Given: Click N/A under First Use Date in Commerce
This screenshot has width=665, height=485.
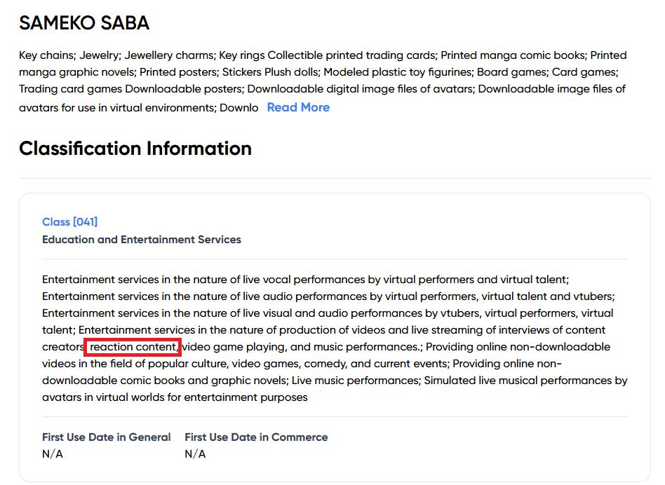Looking at the screenshot, I should pos(195,454).
